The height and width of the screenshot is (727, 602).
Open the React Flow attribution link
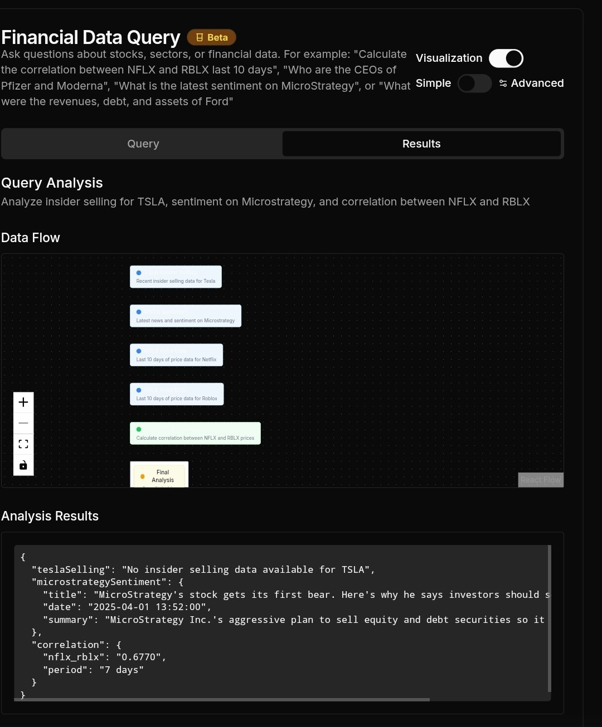click(x=541, y=480)
